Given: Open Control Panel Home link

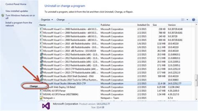Looking at the screenshot, I should click(x=16, y=4).
